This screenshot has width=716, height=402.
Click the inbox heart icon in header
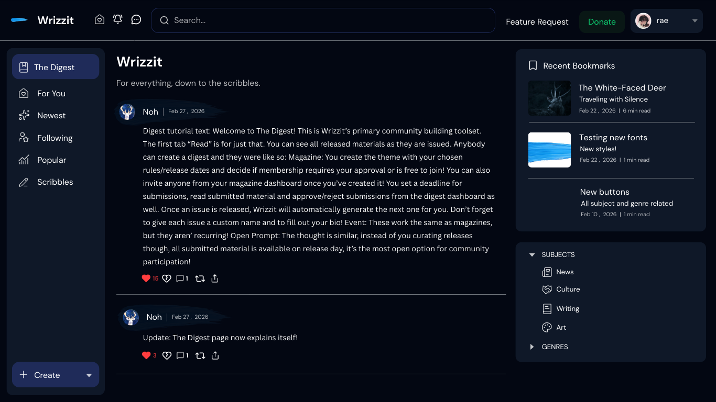(100, 20)
